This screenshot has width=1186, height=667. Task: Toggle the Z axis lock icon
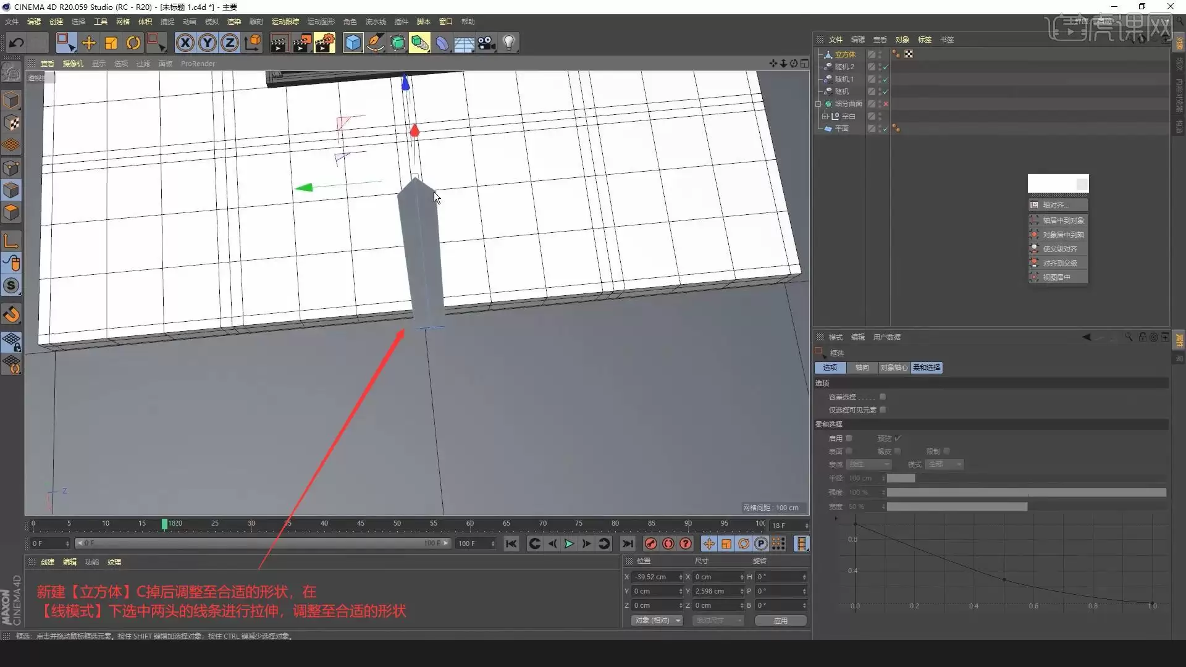[x=230, y=43]
